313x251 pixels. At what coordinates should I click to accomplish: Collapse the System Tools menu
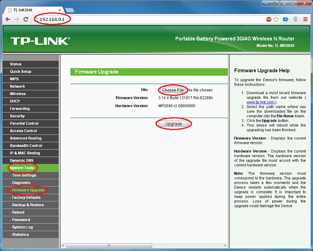coord(31,168)
